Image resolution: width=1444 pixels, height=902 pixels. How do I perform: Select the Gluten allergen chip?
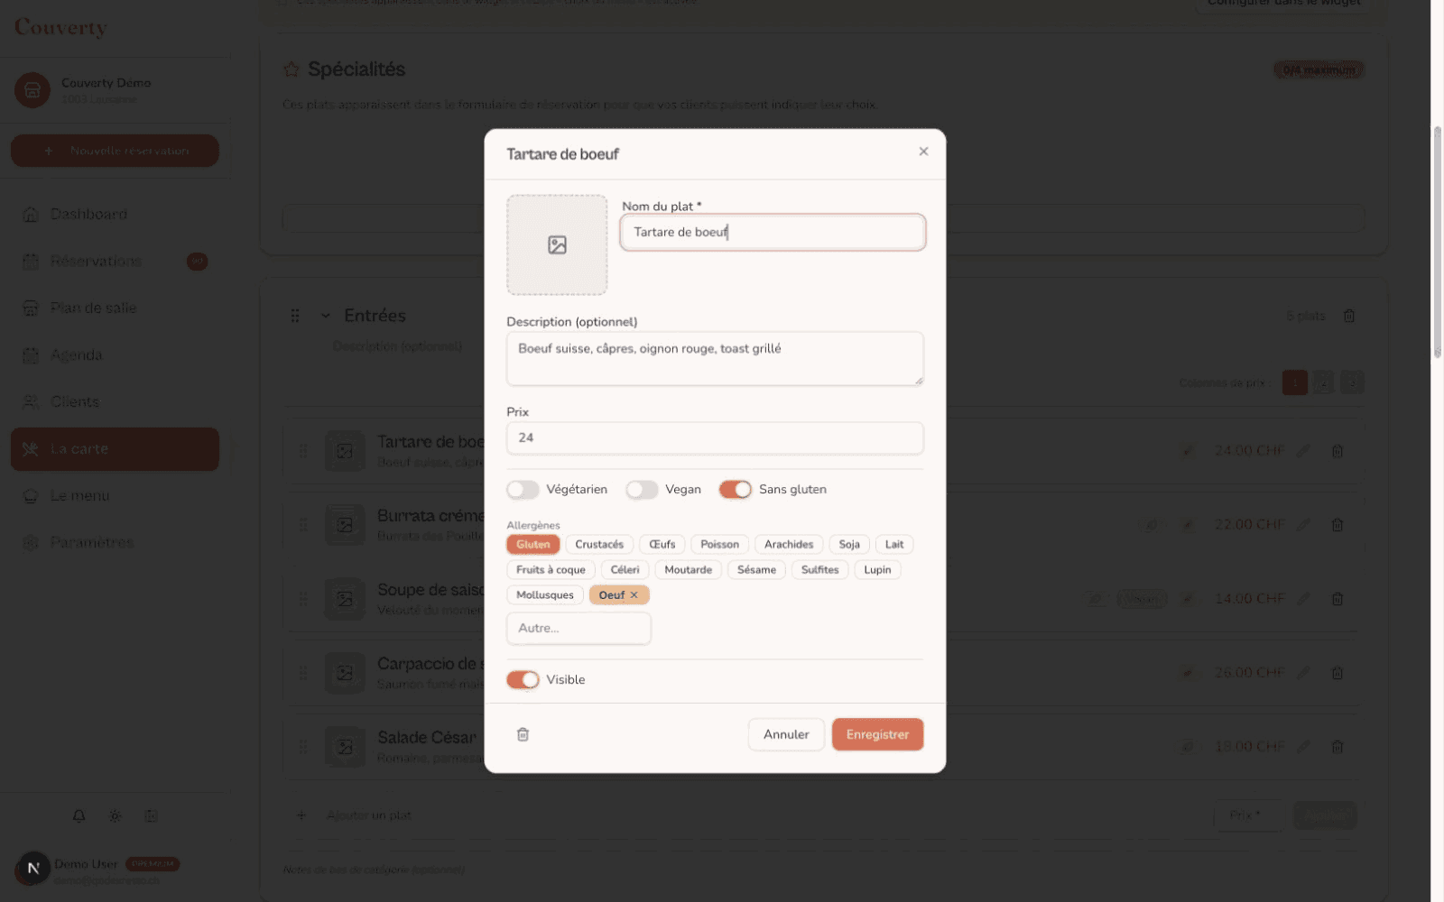click(533, 545)
